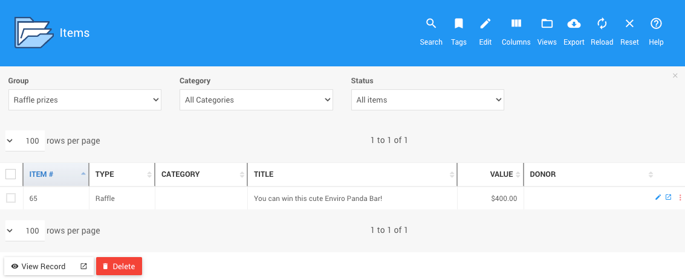Edit item 65 with pencil icon
Screen dimensions: 685x280
[x=658, y=197]
